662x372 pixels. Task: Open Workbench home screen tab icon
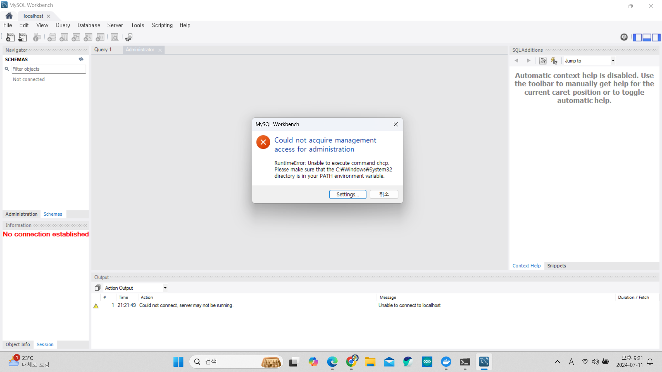(x=9, y=16)
